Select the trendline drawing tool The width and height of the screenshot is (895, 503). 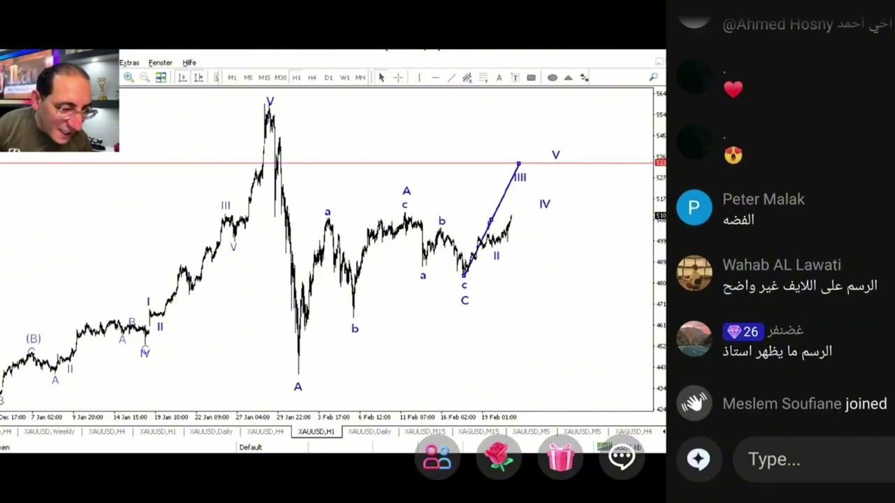(451, 78)
